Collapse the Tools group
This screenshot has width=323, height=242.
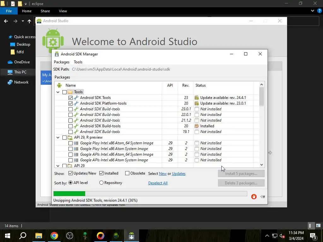58,92
